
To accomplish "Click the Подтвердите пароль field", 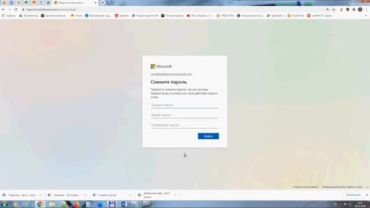I will click(x=184, y=125).
